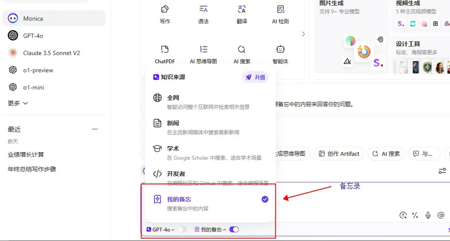Click the checkmark beside 我的备忘

[265, 199]
